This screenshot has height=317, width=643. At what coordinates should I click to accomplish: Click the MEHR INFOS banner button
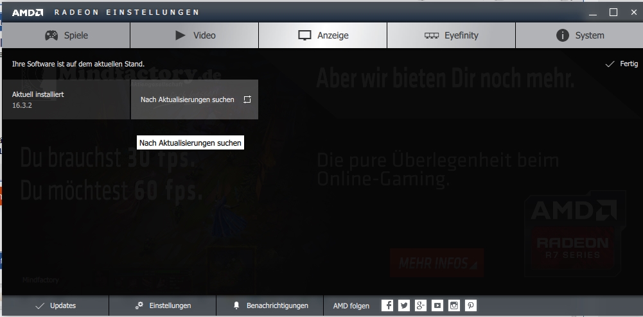click(437, 263)
